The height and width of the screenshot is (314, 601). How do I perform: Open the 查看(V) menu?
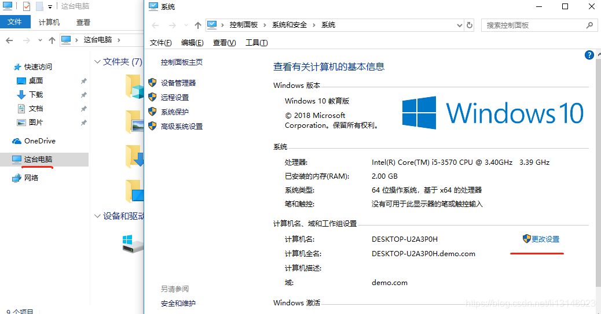pyautogui.click(x=224, y=43)
